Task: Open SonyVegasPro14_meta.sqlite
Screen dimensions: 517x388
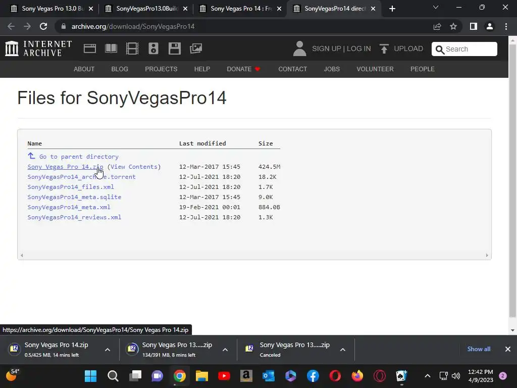Action: [x=74, y=197]
